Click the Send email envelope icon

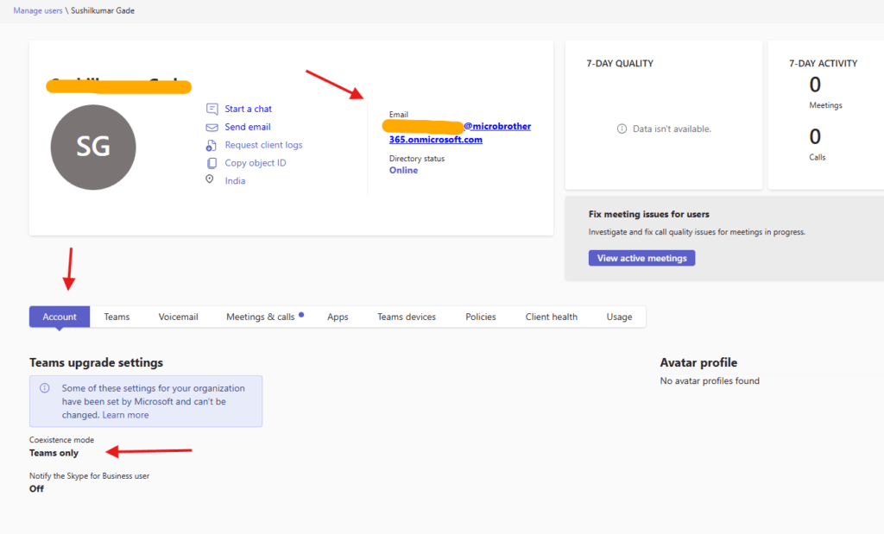click(212, 127)
